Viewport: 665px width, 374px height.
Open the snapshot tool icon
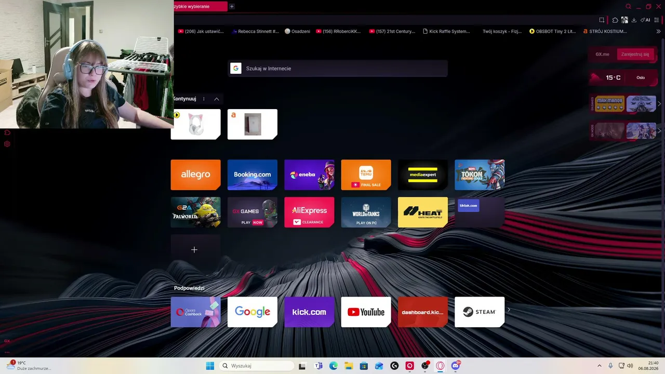(602, 20)
